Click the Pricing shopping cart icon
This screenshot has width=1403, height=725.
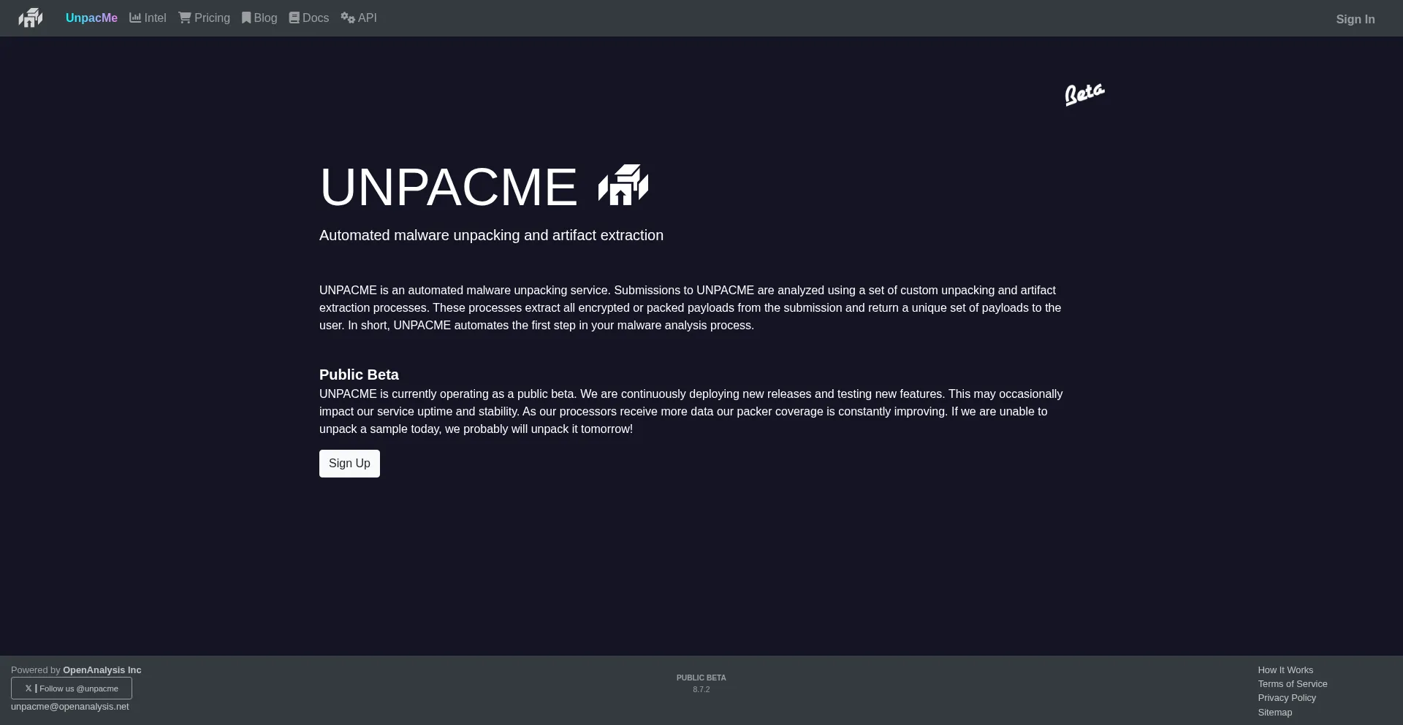coord(185,18)
